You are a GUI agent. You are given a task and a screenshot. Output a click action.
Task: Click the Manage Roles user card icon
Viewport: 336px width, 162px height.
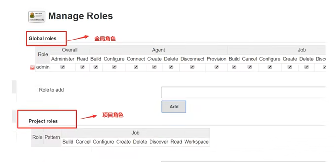(37, 16)
